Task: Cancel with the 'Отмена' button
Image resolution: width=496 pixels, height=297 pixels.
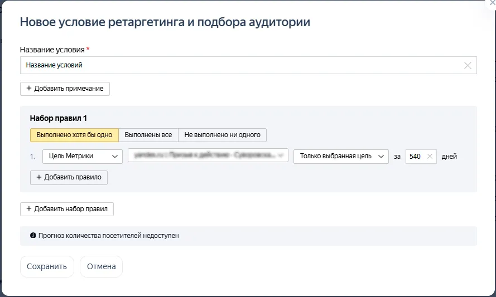Action: (101, 267)
